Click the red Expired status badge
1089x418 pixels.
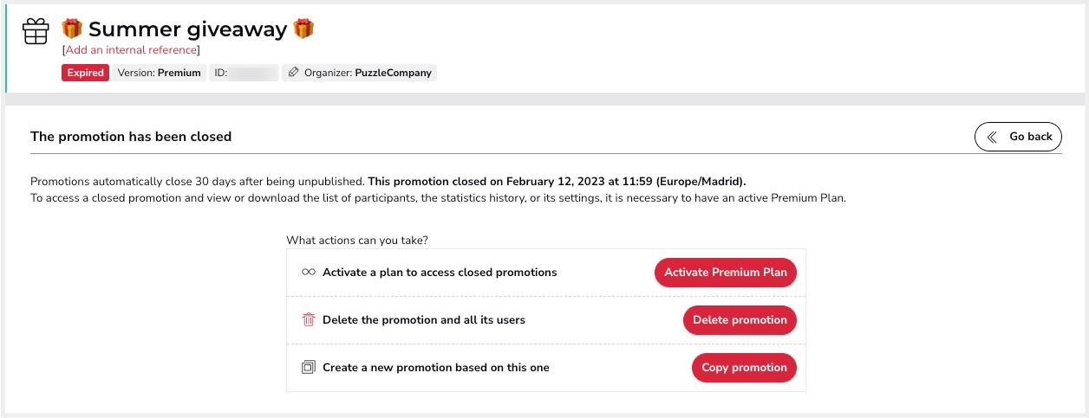(85, 73)
